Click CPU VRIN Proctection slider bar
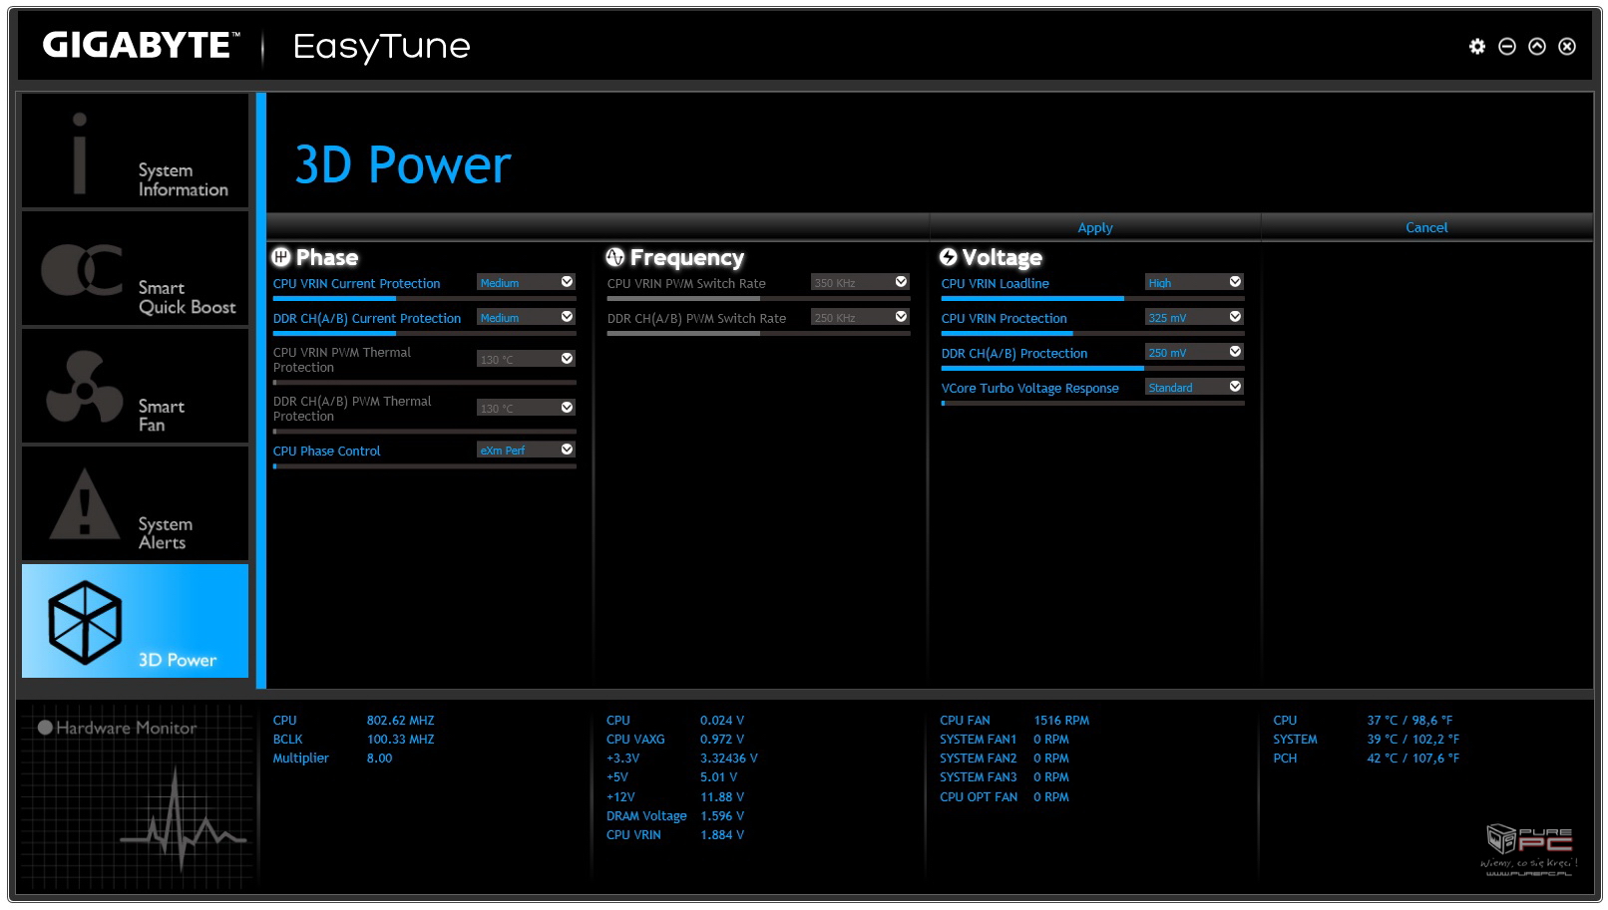Screen dimensions: 1608x910 1093,333
